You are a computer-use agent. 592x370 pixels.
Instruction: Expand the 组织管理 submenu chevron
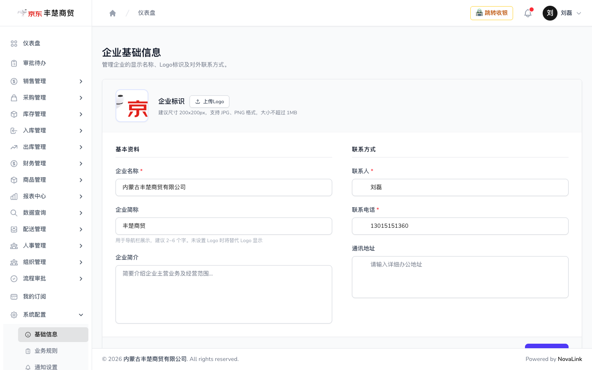81,262
